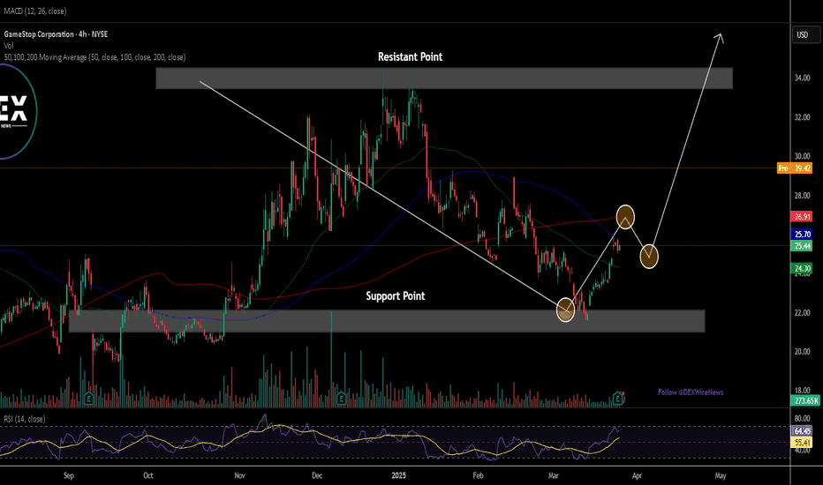Click the blue 25.70 moving average price tag
The image size is (823, 485).
pos(802,235)
